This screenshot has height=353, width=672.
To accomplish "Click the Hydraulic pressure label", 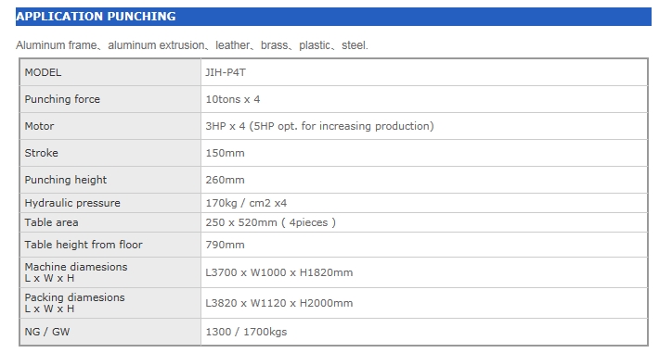I will [x=72, y=203].
